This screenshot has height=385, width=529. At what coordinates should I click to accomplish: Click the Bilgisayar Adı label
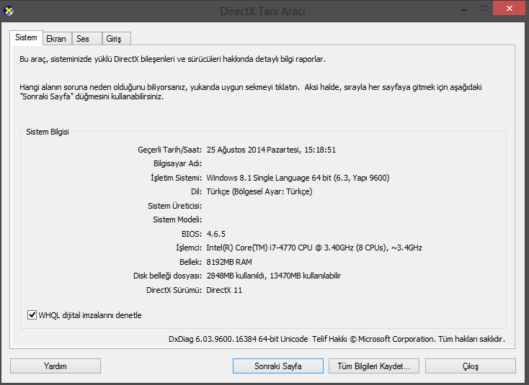coord(177,163)
